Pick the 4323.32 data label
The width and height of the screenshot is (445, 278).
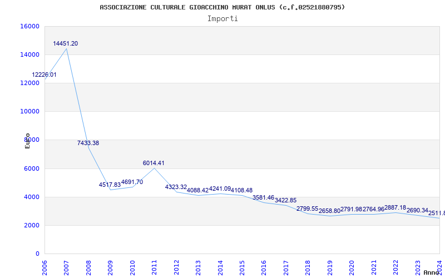point(176,187)
